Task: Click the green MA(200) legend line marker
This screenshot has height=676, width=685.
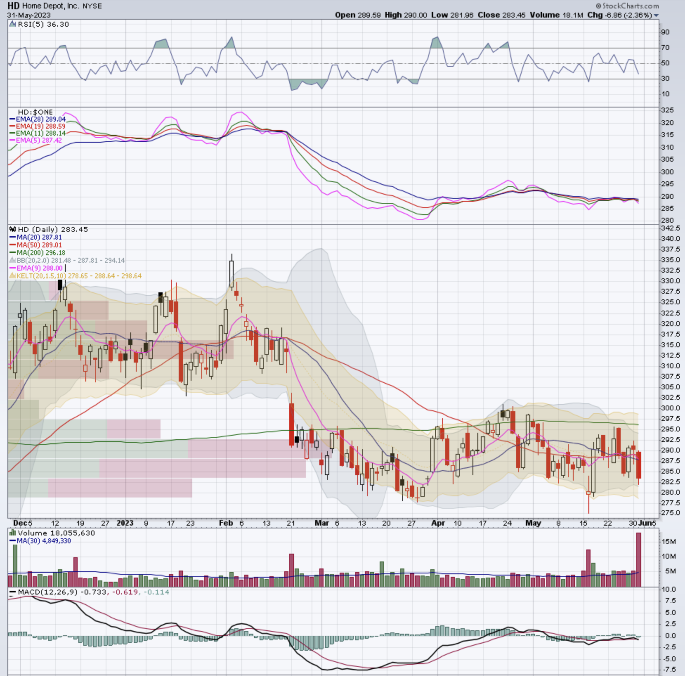Action: point(13,253)
